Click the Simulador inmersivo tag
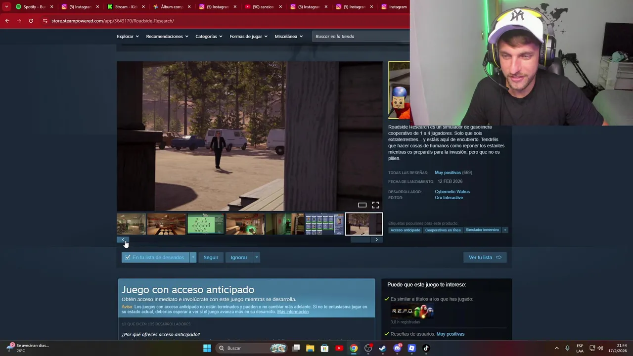633x356 pixels. click(482, 230)
